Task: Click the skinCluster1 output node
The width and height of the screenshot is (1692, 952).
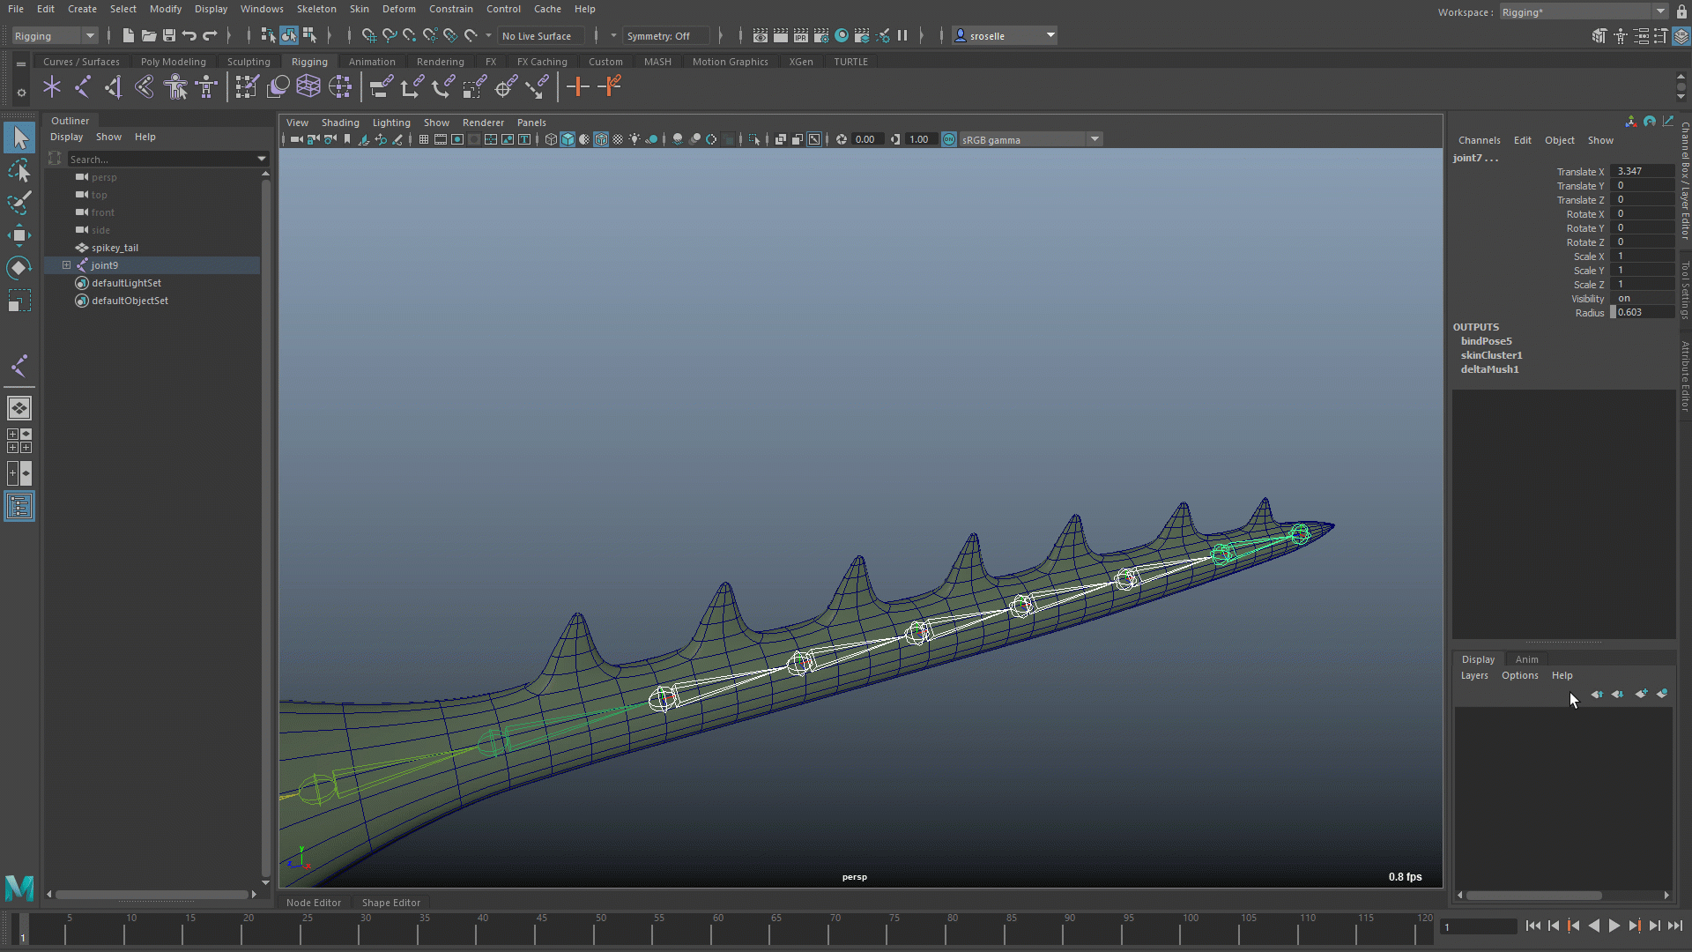Action: click(x=1491, y=355)
